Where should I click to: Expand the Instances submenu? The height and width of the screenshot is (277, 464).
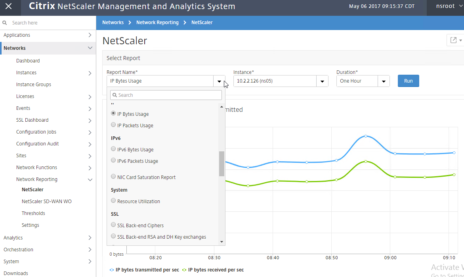[x=90, y=73]
